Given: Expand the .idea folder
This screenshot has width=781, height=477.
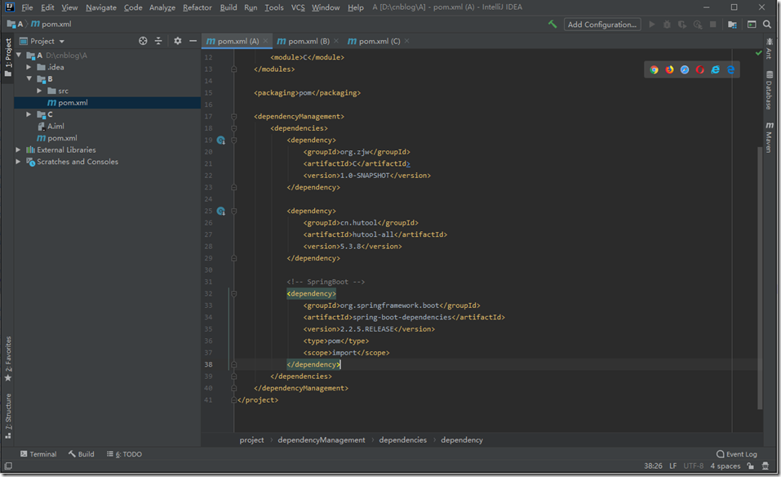Looking at the screenshot, I should tap(29, 67).
